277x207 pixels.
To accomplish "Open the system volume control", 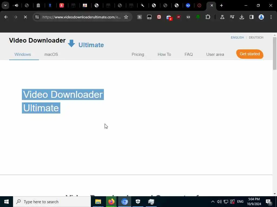I will (219, 202).
